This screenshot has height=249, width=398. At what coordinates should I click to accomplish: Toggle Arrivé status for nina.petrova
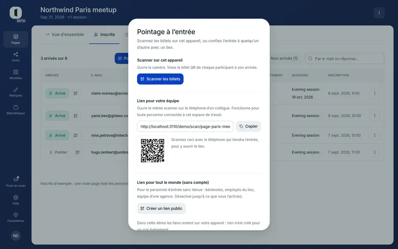point(57,135)
